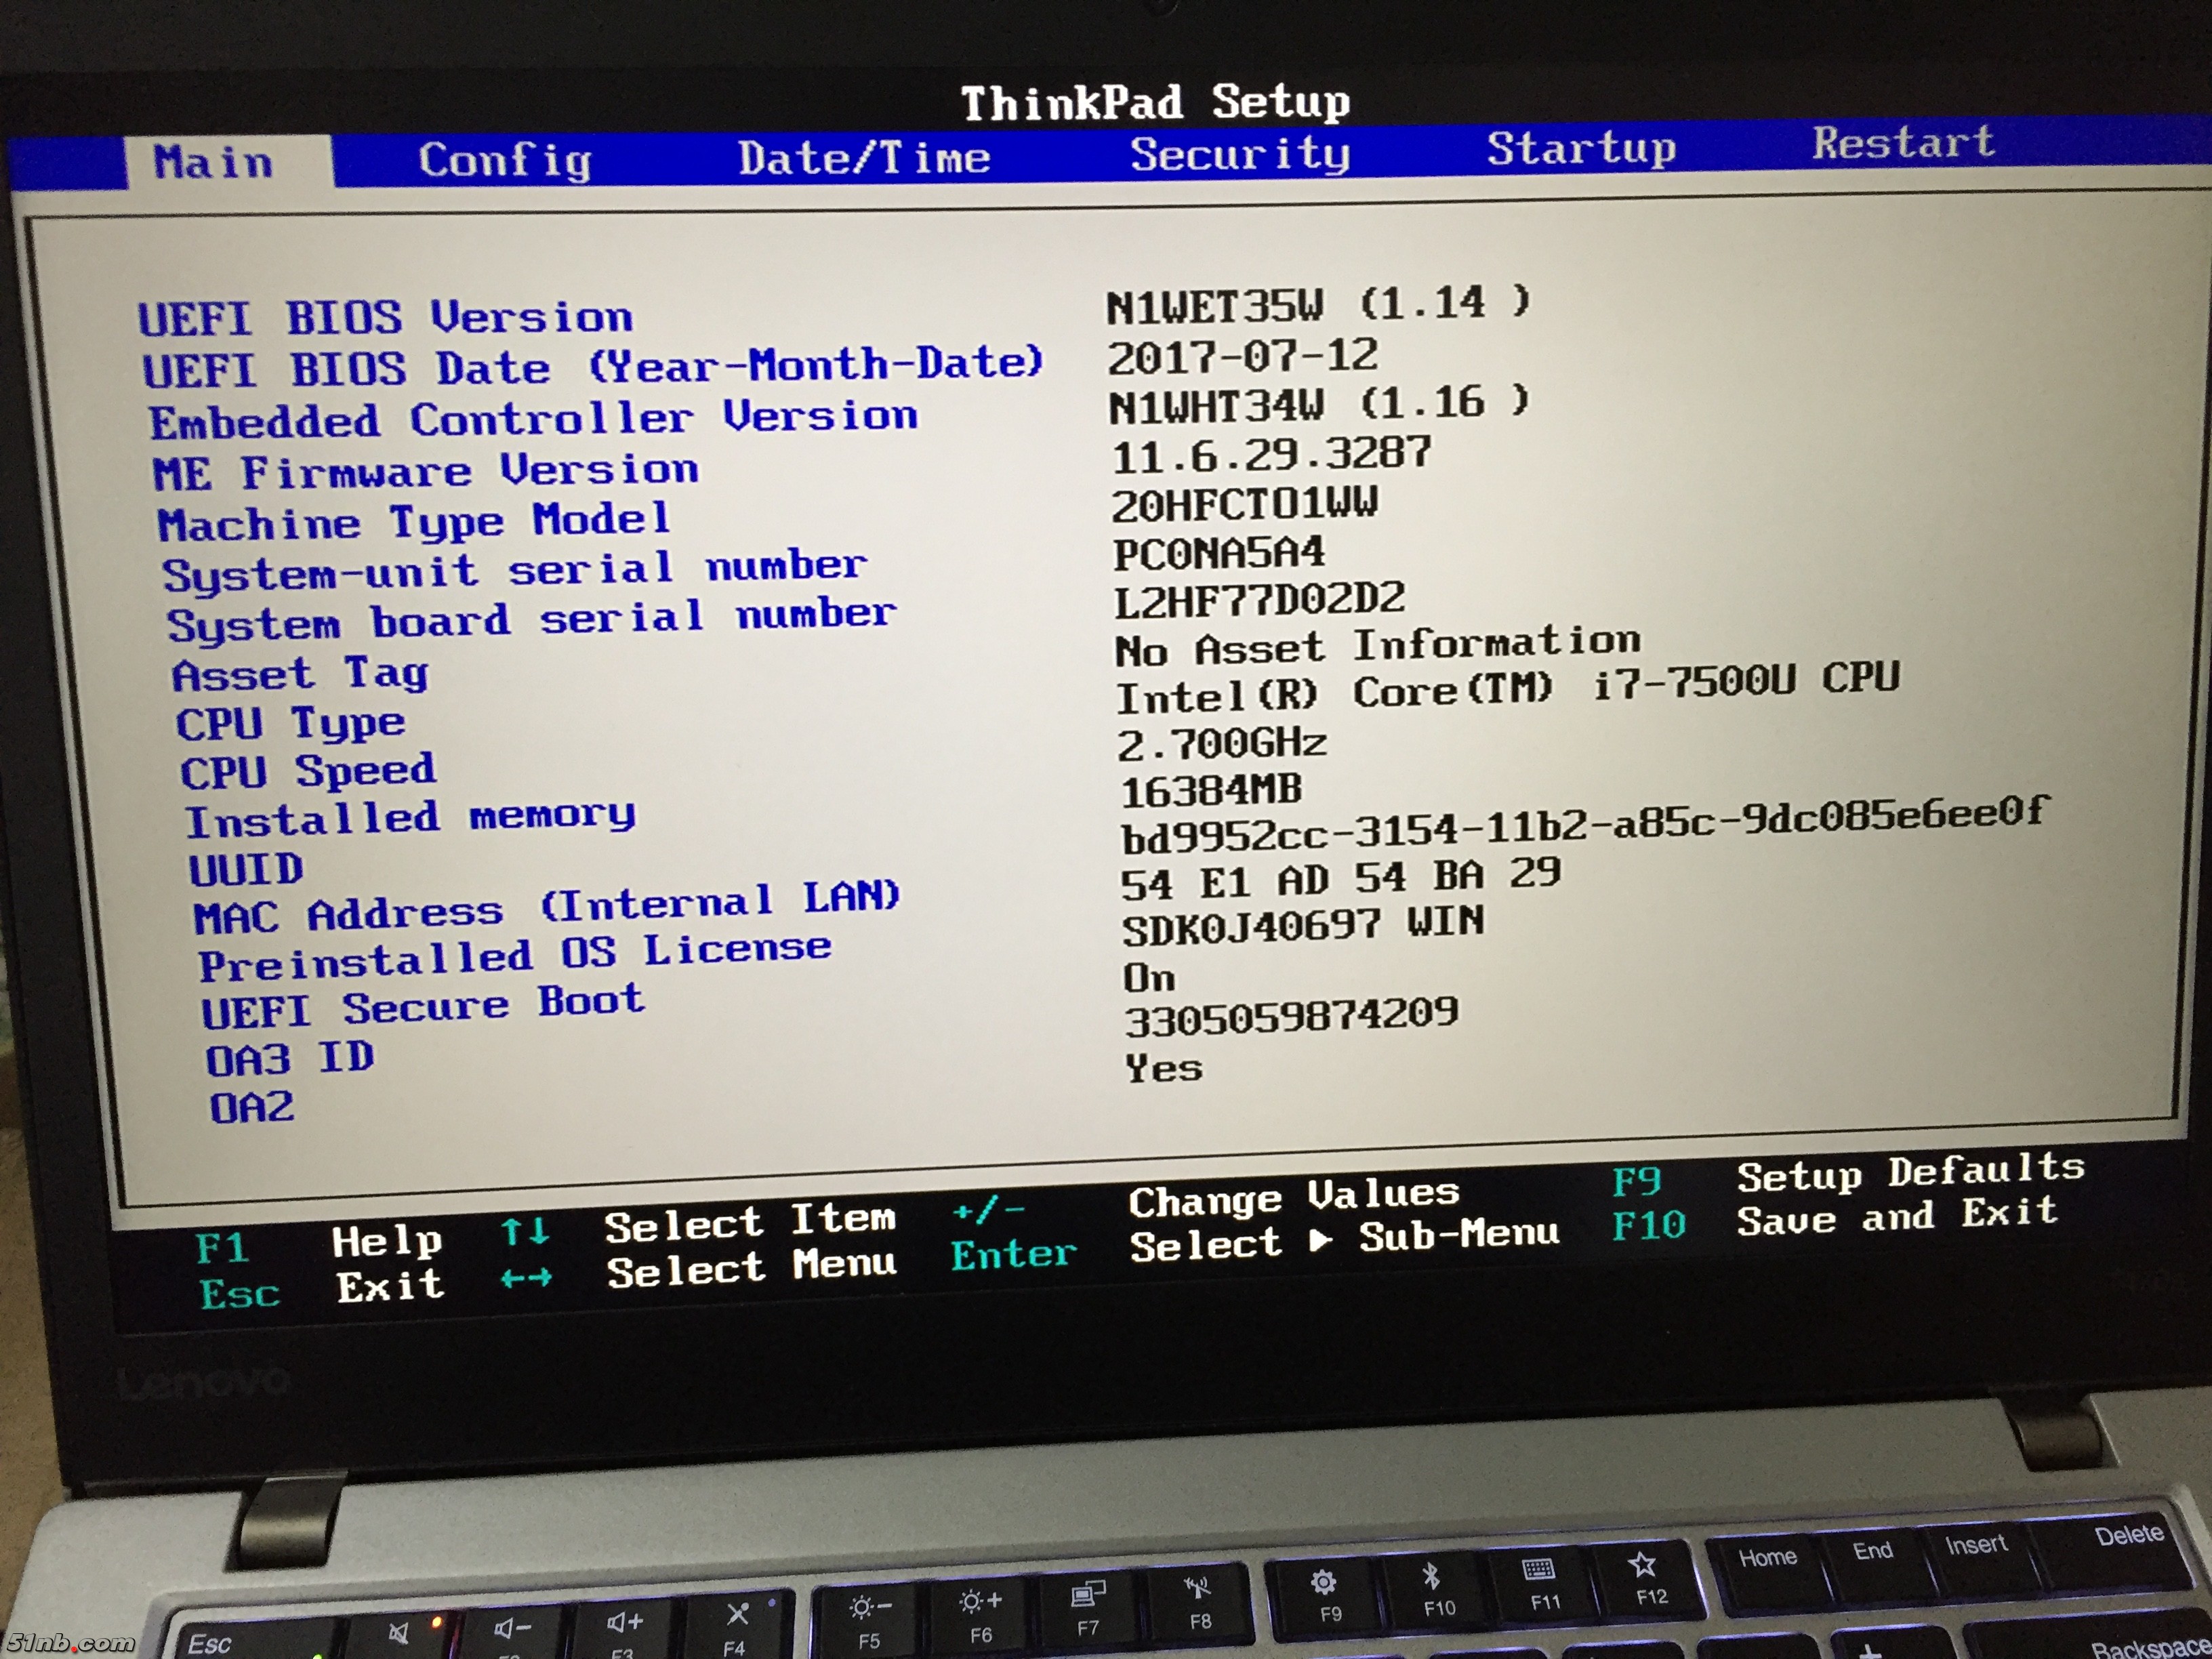Open the Config tab
The height and width of the screenshot is (1659, 2212).
point(505,160)
